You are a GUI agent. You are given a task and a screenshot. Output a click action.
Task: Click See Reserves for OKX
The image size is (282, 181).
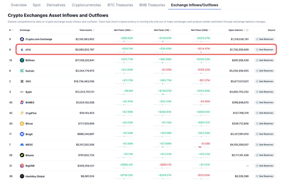pos(264,81)
